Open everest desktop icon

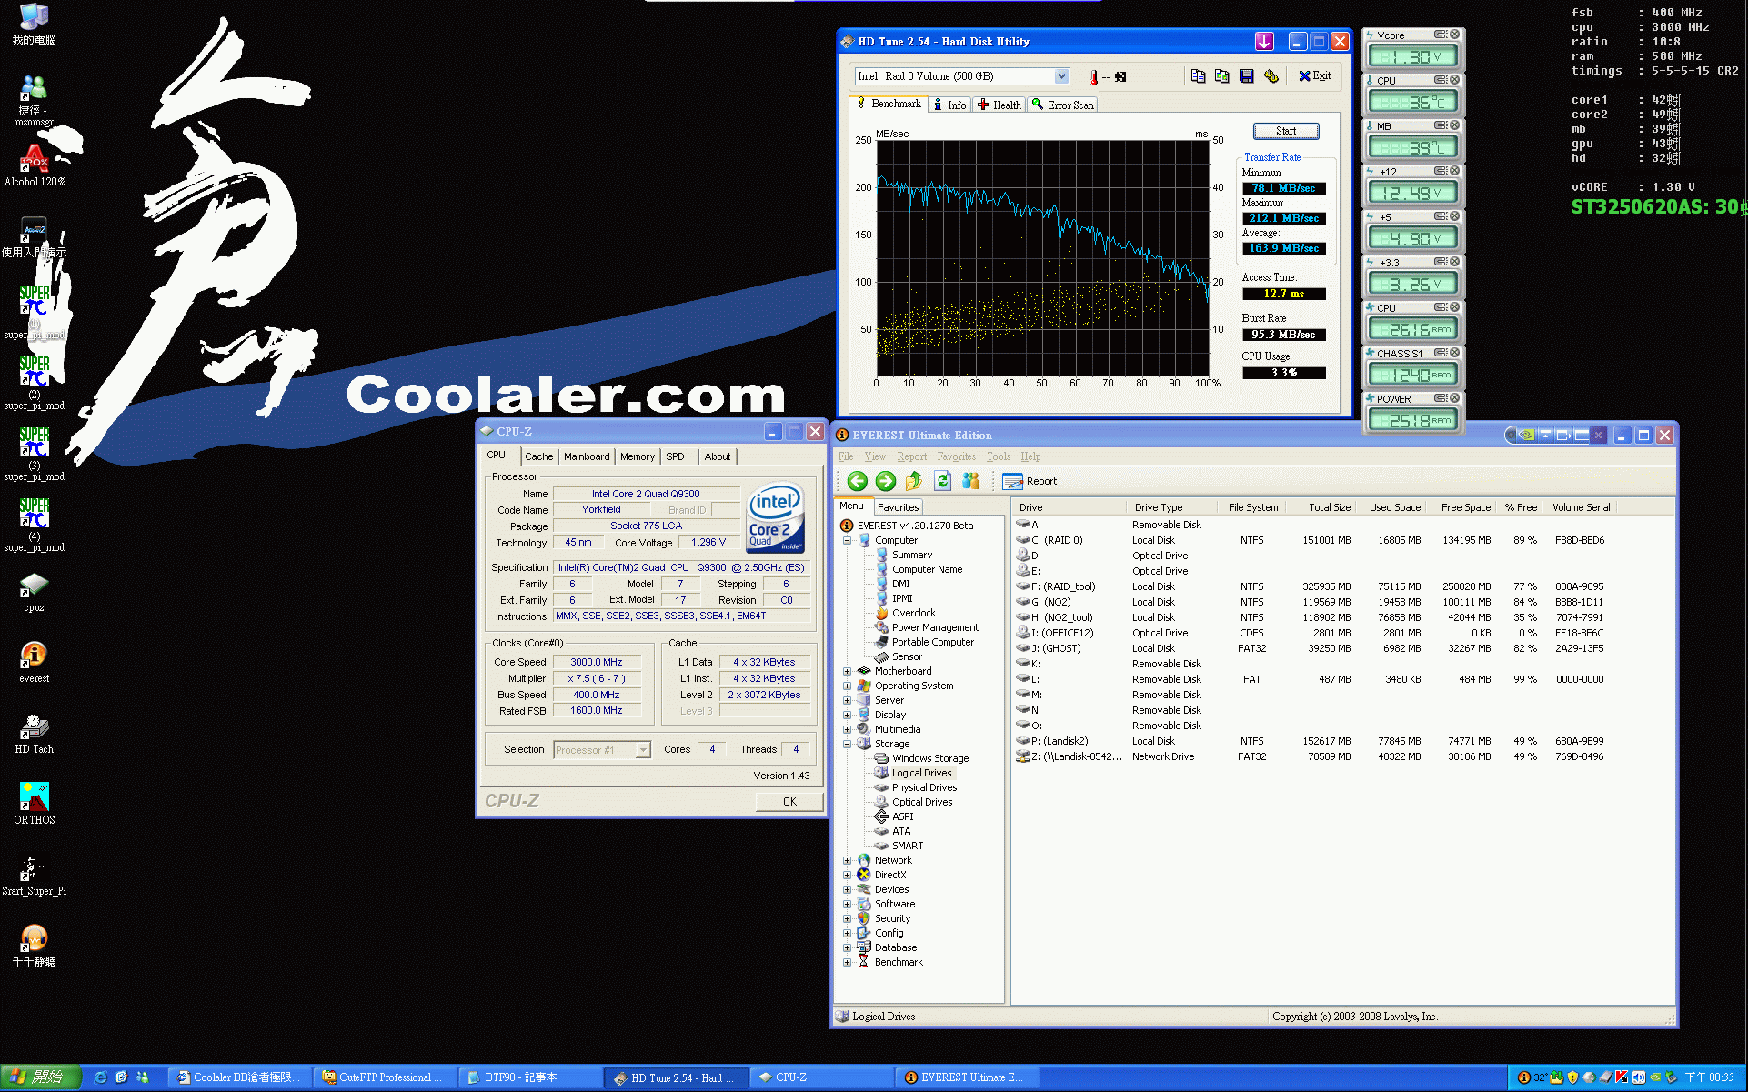(34, 662)
